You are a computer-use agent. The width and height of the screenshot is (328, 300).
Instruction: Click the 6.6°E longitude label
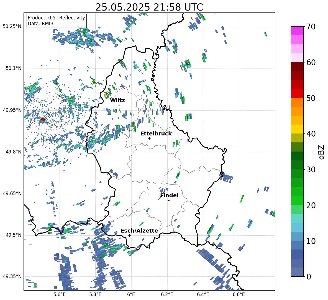[239, 294]
